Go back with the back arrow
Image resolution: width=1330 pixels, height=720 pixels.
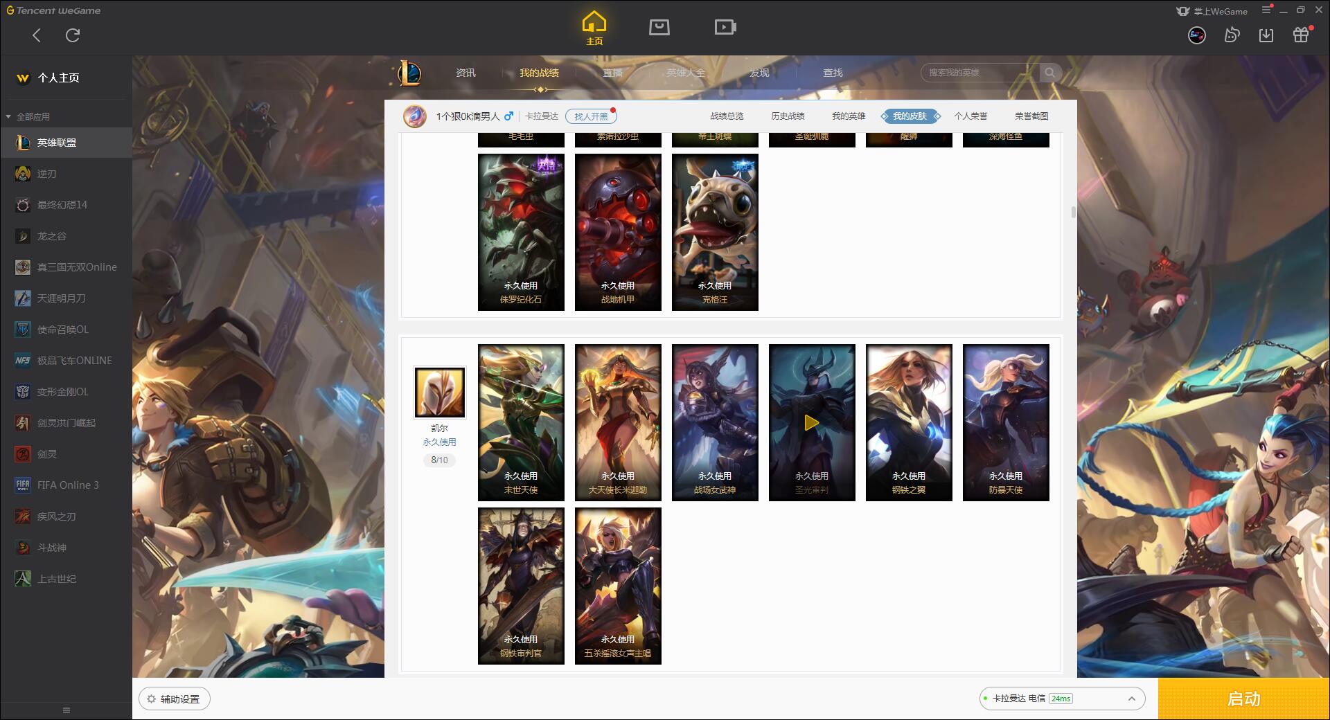click(x=37, y=35)
